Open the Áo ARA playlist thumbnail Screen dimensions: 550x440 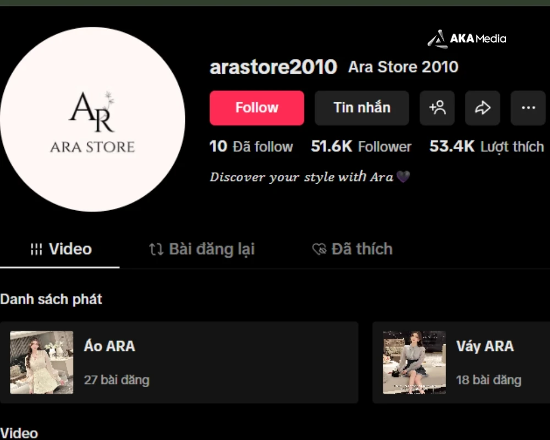(42, 362)
